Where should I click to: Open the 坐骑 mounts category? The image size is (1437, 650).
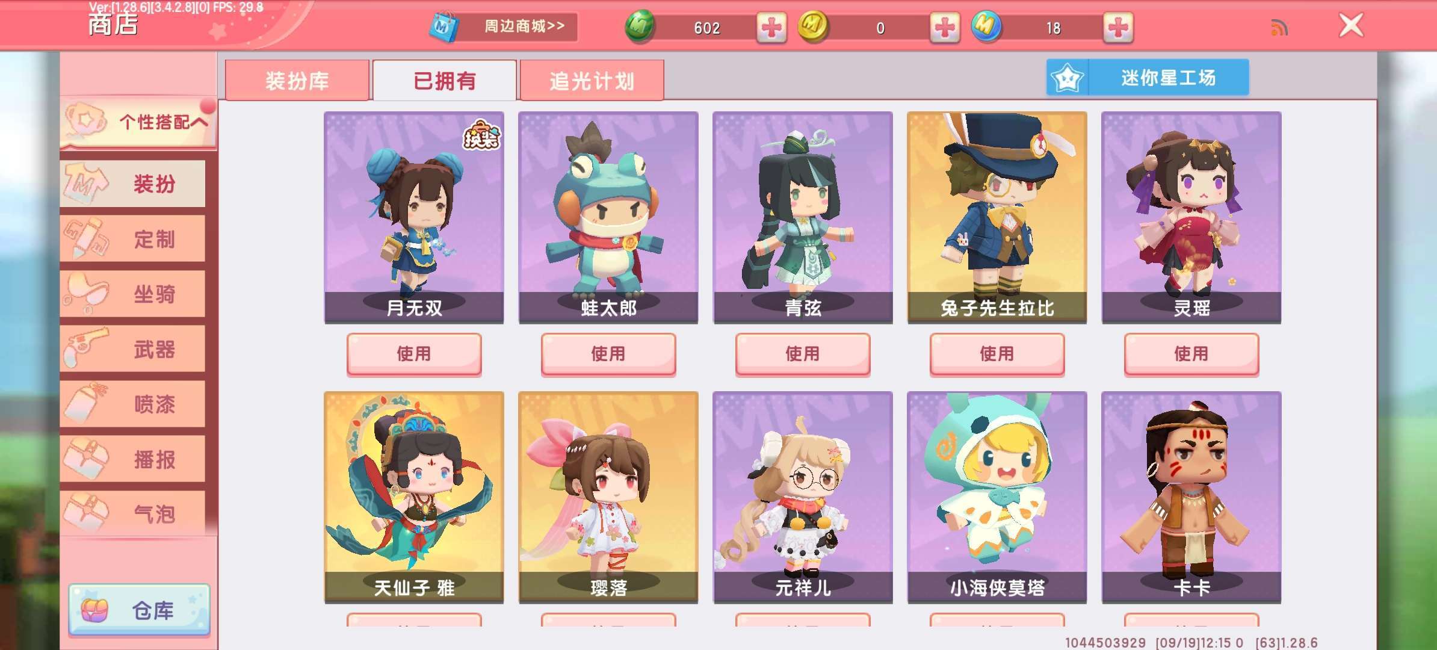tap(133, 294)
